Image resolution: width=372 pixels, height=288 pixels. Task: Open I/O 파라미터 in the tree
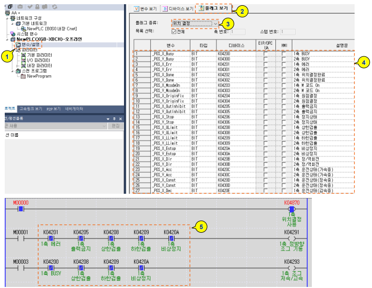coord(38,60)
